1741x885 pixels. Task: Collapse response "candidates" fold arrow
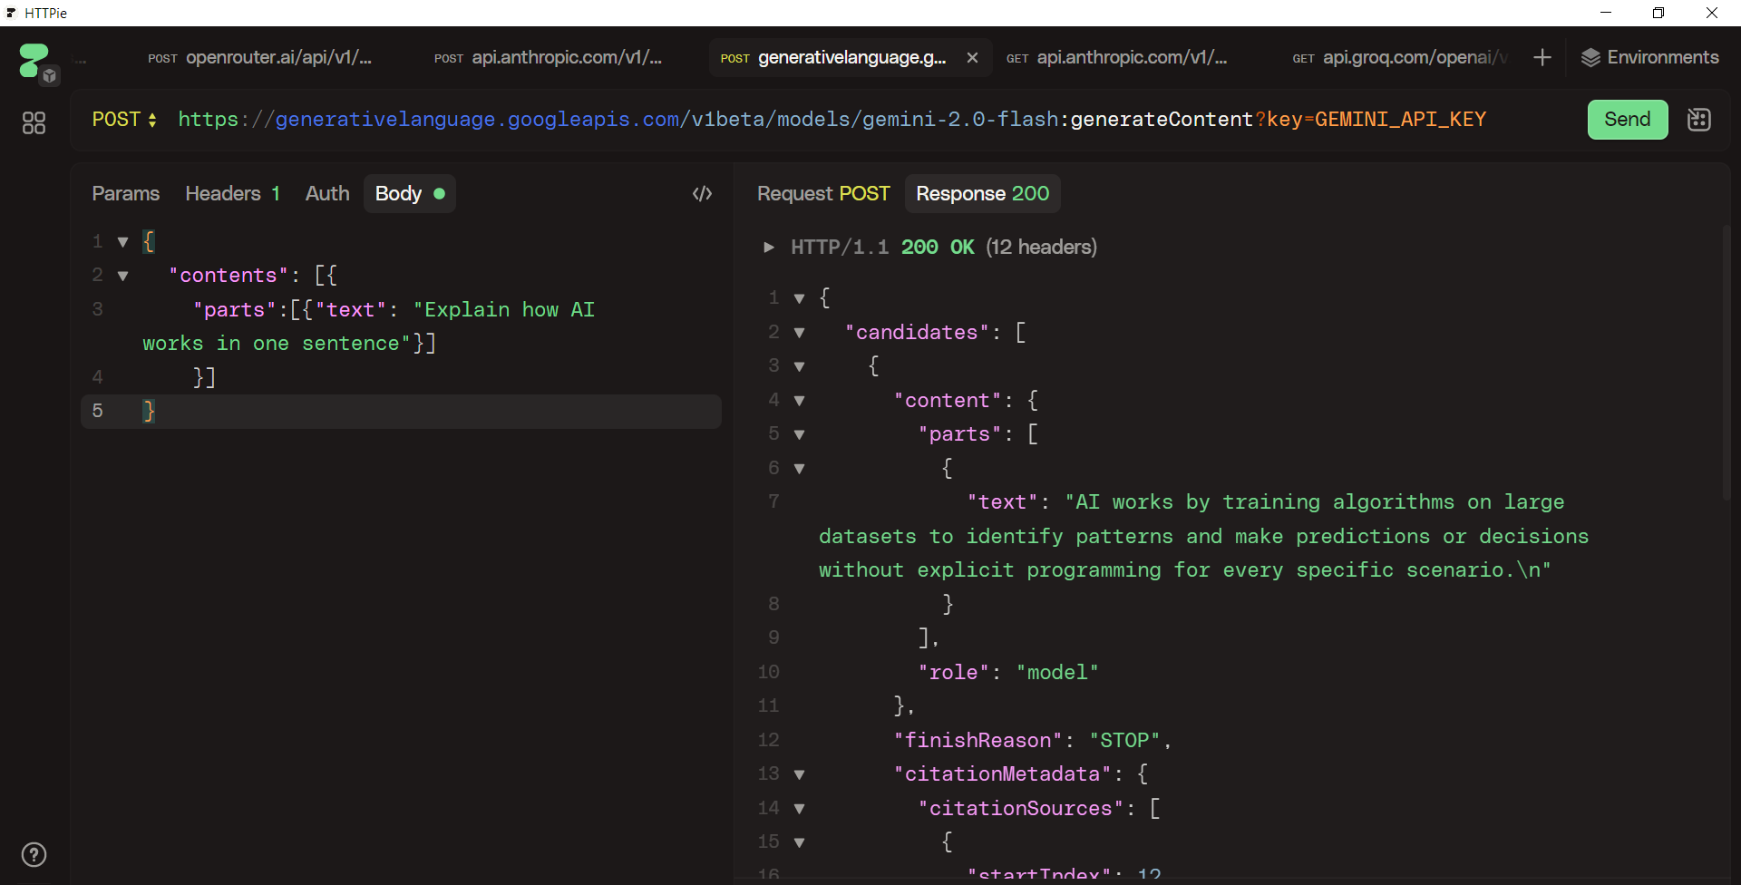click(799, 333)
